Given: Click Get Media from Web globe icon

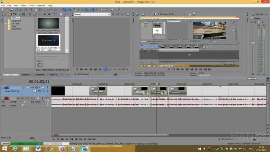Looking at the screenshot, I should click(19, 14).
